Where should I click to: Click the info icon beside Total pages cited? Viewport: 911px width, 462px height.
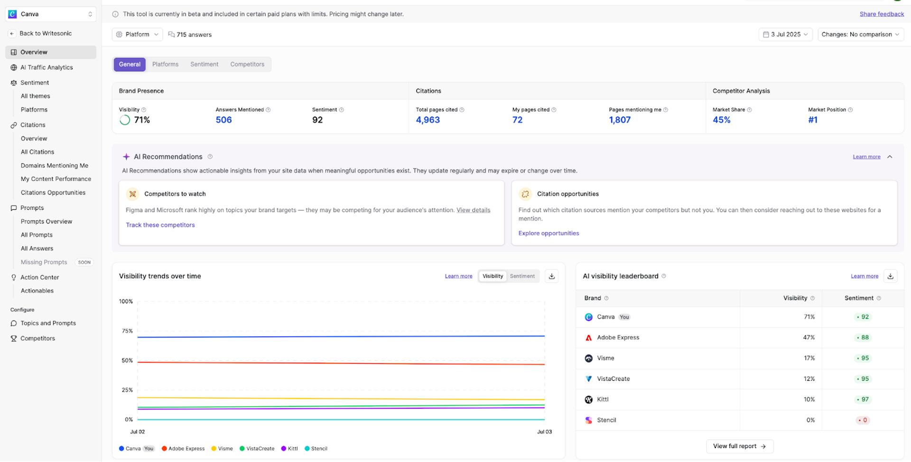click(x=462, y=110)
